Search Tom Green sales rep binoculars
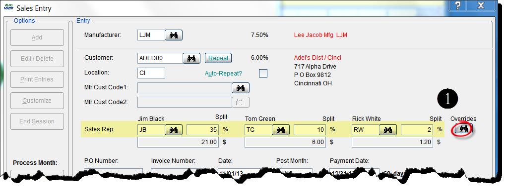Screen dimensions: 506x190 pos(281,130)
